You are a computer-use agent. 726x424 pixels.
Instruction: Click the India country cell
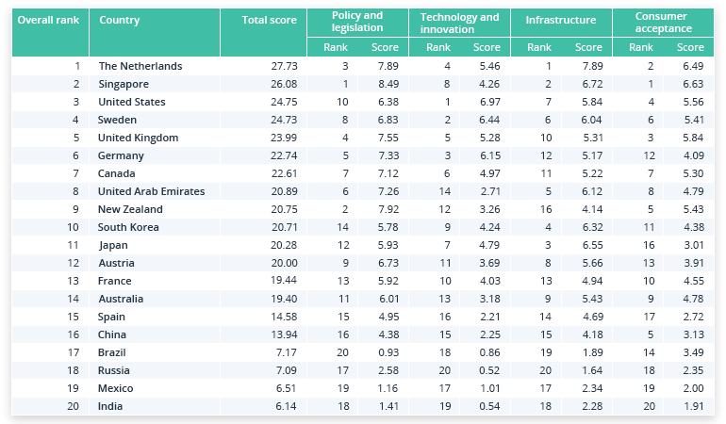[111, 406]
